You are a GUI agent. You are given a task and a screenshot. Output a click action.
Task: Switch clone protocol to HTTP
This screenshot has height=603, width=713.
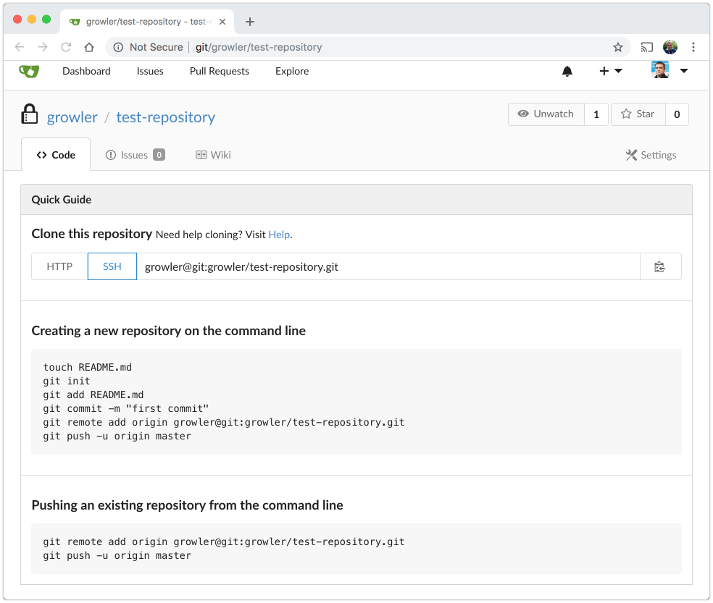59,266
